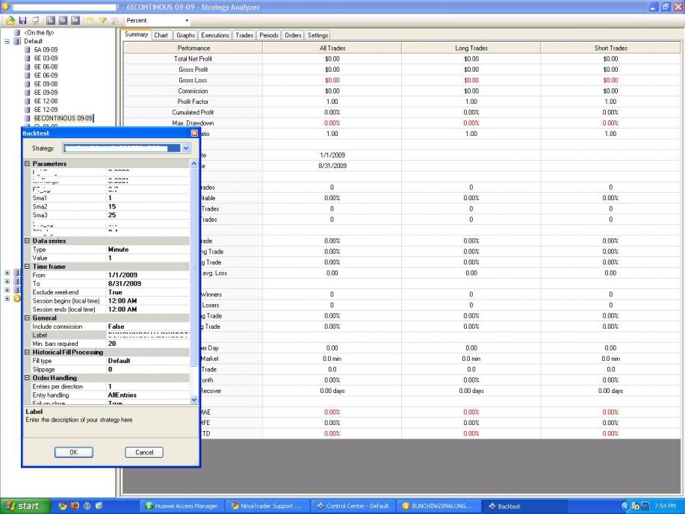Viewport: 685px width, 514px height.
Task: Click the 'w' walk forward toolbar button
Action: click(75, 20)
